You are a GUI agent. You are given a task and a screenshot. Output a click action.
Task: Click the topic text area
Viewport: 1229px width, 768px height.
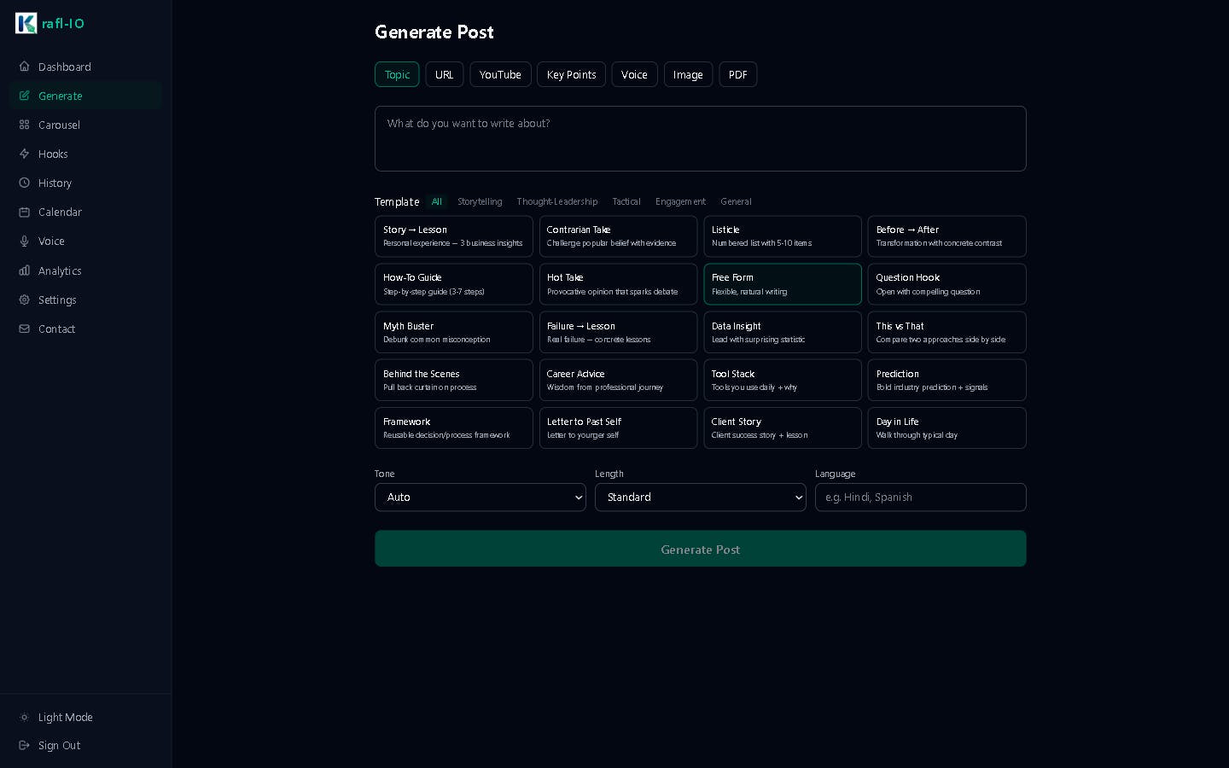(701, 138)
